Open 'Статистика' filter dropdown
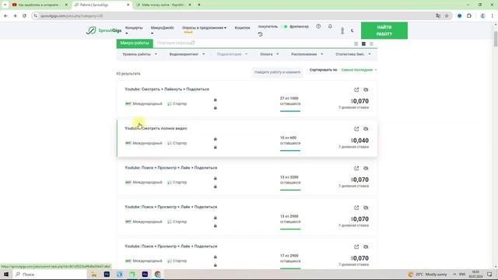Screen dimensions: 498x280 [x=353, y=54]
